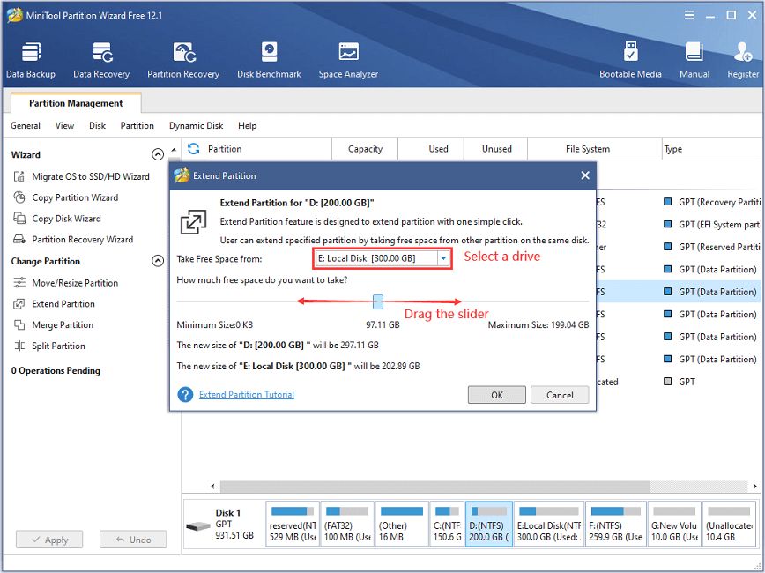765x573 pixels.
Task: Select the Unallocated 10.4 GB block
Action: [730, 524]
